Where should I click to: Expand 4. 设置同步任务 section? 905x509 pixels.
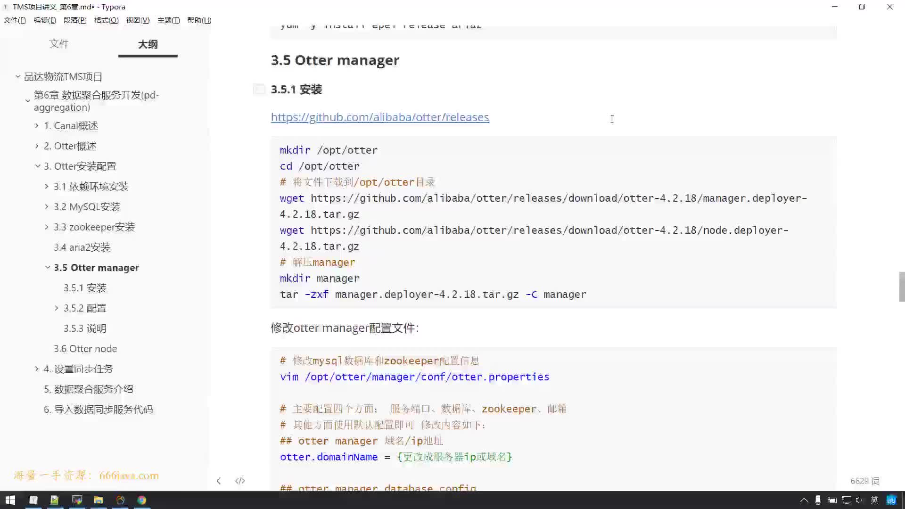[36, 369]
